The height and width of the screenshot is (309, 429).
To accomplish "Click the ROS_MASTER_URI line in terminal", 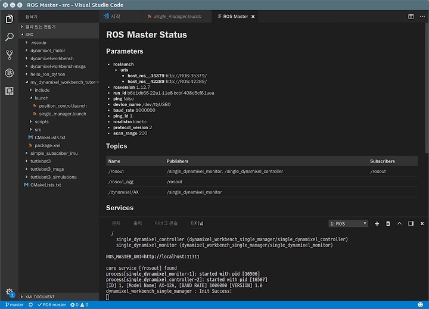I will click(x=153, y=257).
